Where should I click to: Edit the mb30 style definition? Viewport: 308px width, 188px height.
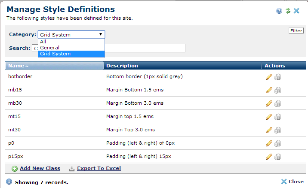click(x=269, y=103)
